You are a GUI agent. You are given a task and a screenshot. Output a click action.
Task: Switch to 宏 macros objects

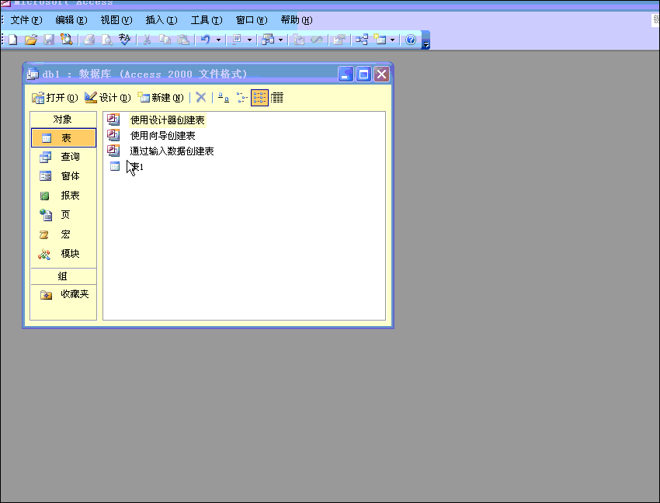coord(64,234)
